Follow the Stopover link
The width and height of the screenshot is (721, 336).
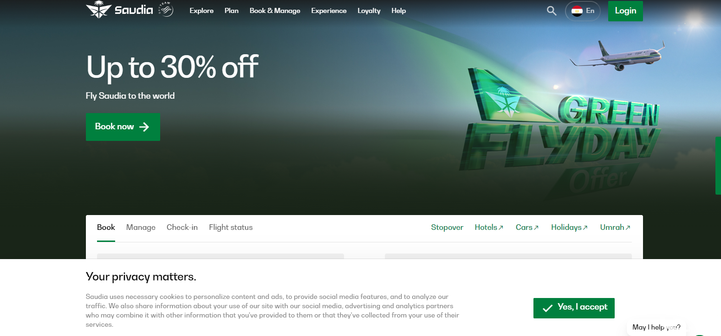coord(447,227)
